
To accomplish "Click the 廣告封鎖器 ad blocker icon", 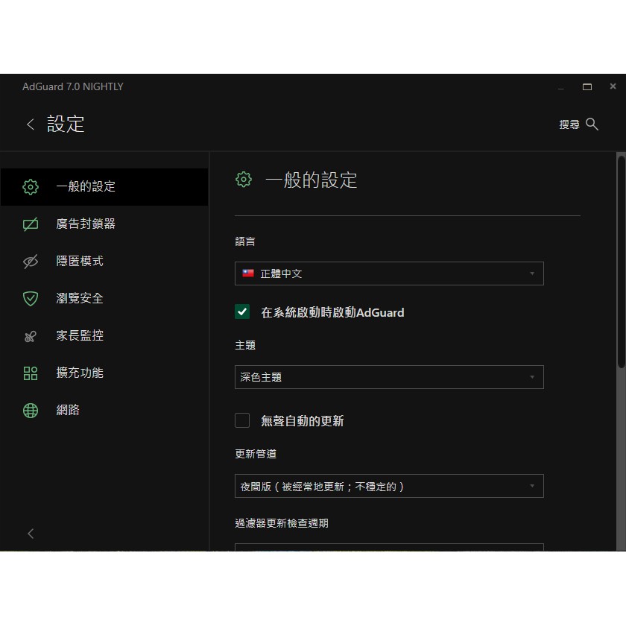I will coord(31,224).
